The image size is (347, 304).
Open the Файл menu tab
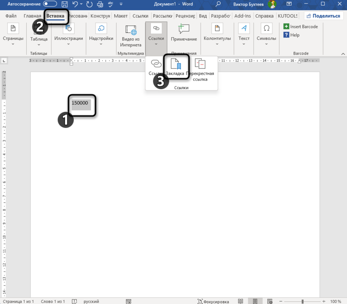point(11,16)
